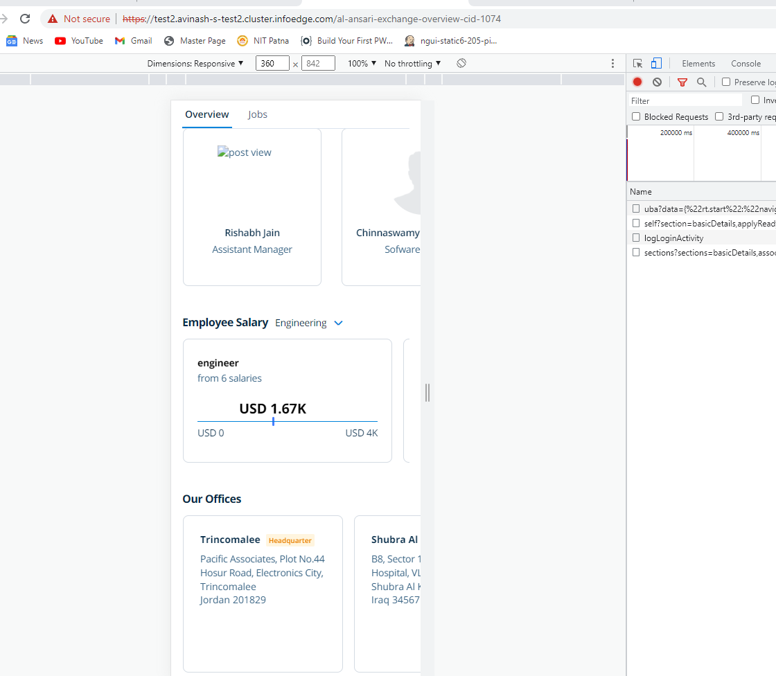Reload the page

coord(25,19)
